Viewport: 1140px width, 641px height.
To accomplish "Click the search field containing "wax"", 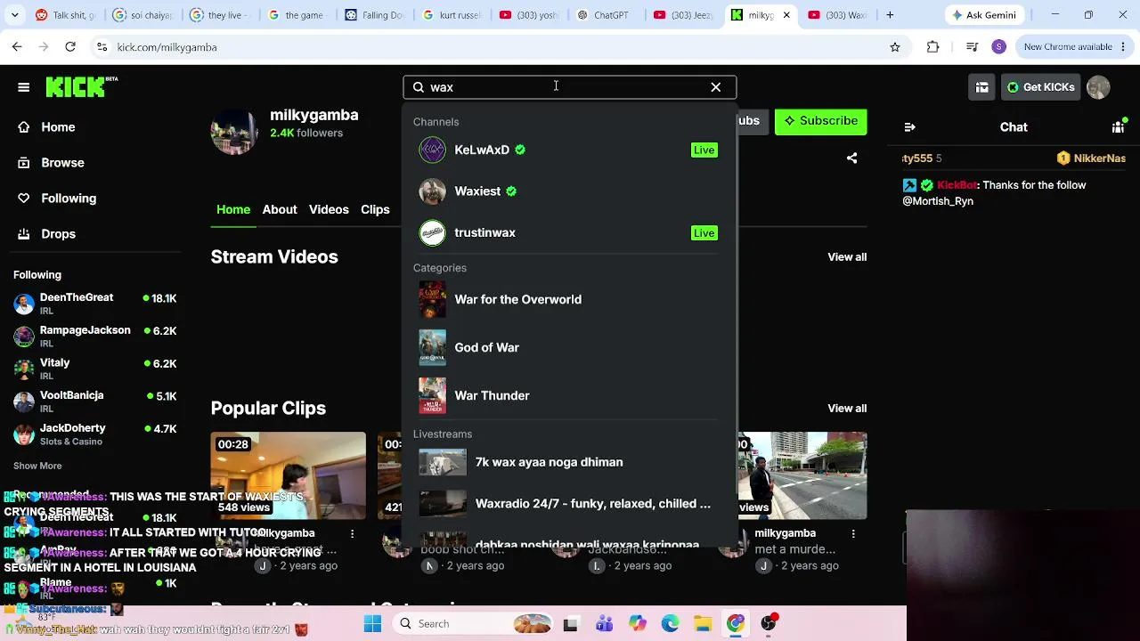I will [570, 87].
